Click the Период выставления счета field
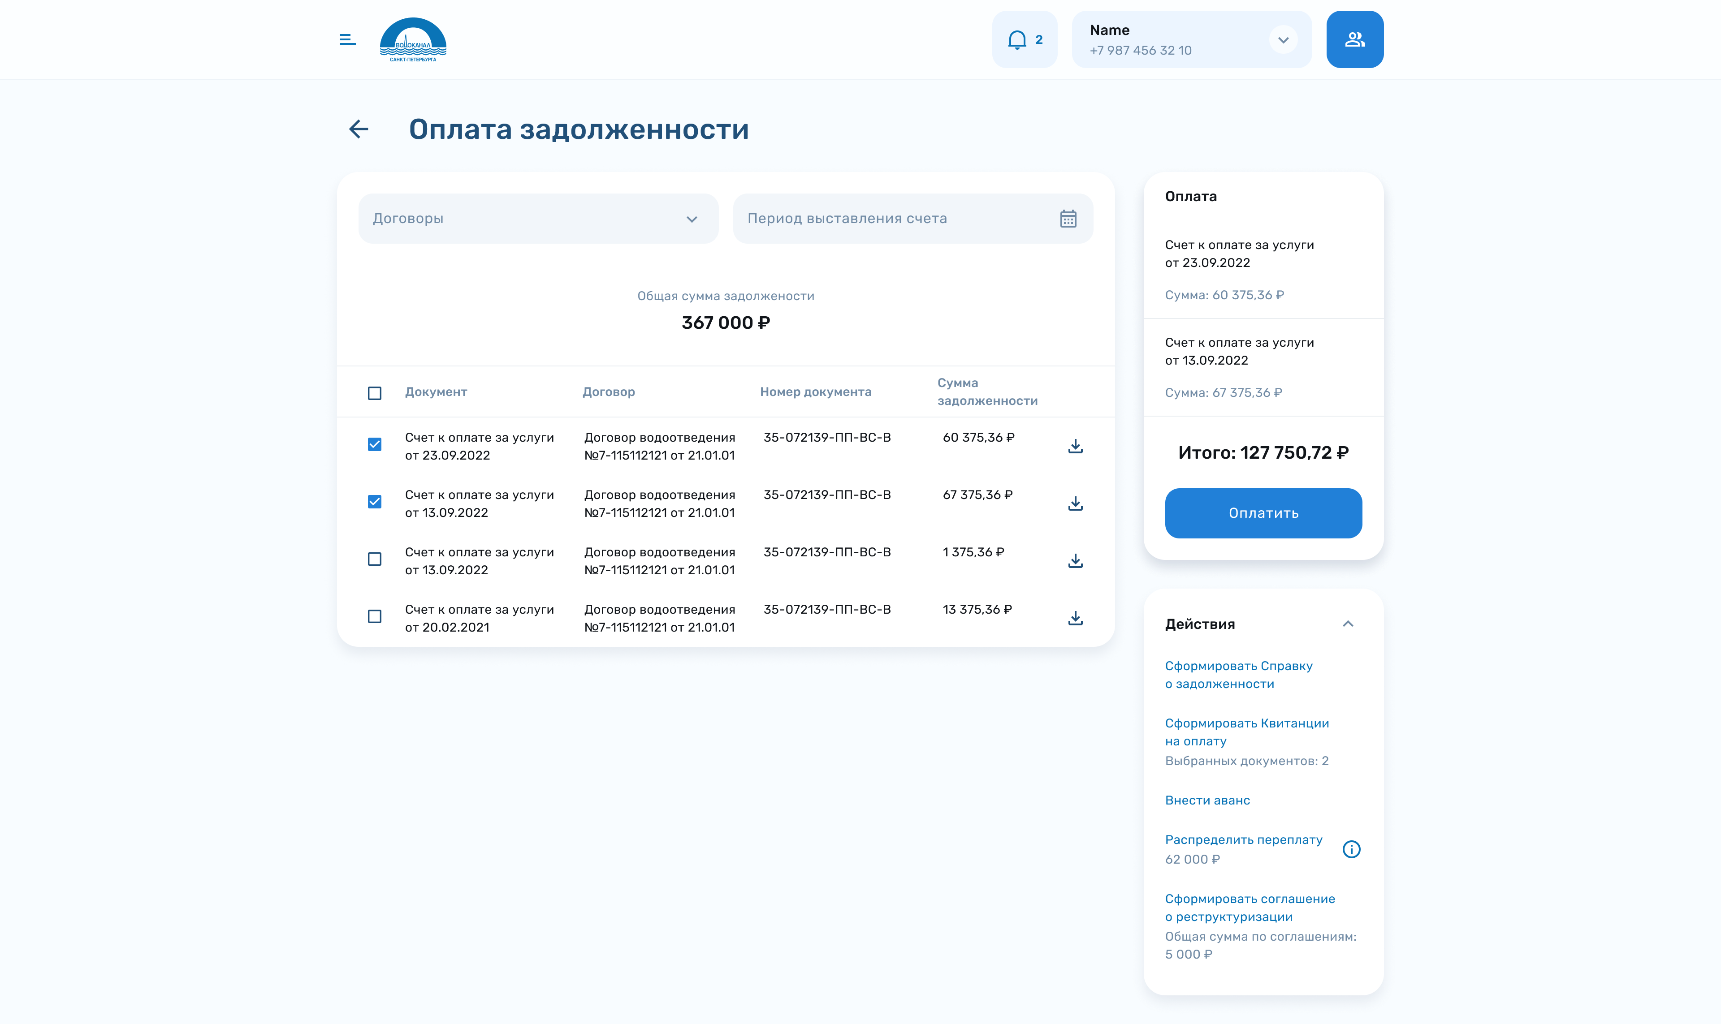The height and width of the screenshot is (1024, 1721). (897, 219)
